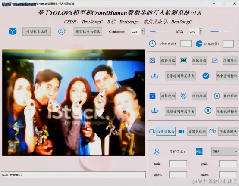Click the camera preview image
The width and height of the screenshot is (239, 186).
coord(73,102)
